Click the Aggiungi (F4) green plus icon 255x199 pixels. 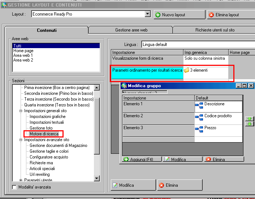click(126, 159)
